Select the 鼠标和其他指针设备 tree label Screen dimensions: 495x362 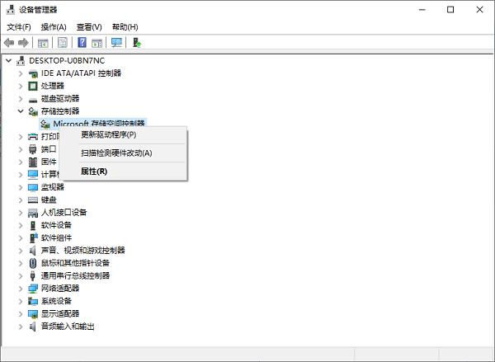pyautogui.click(x=75, y=263)
